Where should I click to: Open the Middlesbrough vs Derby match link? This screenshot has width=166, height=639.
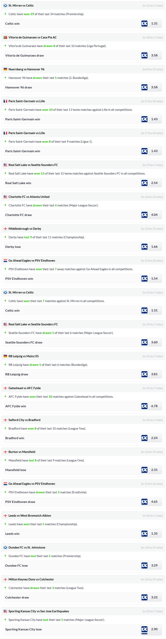coord(25,229)
